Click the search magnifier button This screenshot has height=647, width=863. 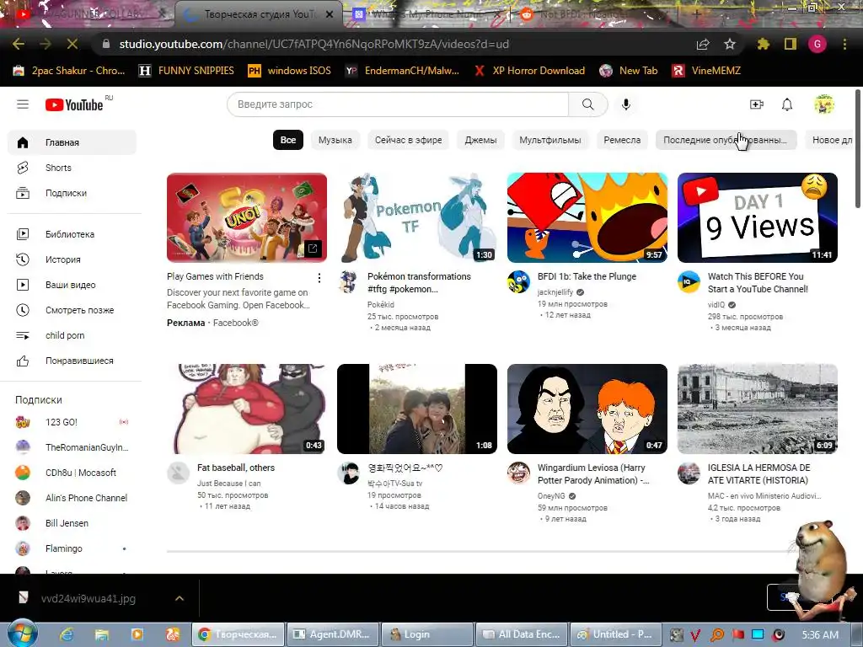click(587, 104)
